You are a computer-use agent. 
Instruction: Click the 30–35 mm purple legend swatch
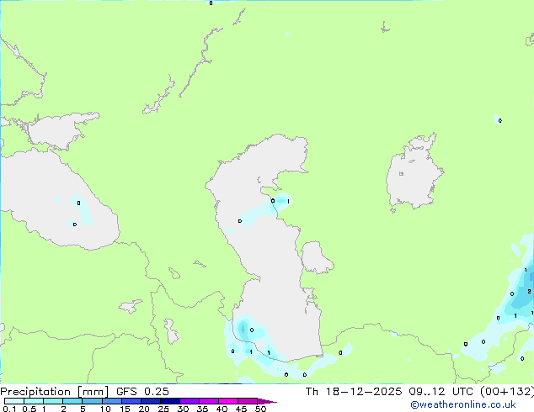pos(189,401)
